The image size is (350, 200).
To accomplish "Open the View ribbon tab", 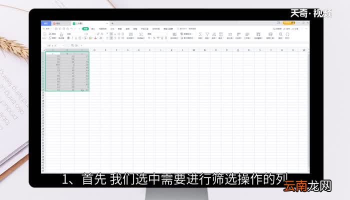I will point(135,29).
